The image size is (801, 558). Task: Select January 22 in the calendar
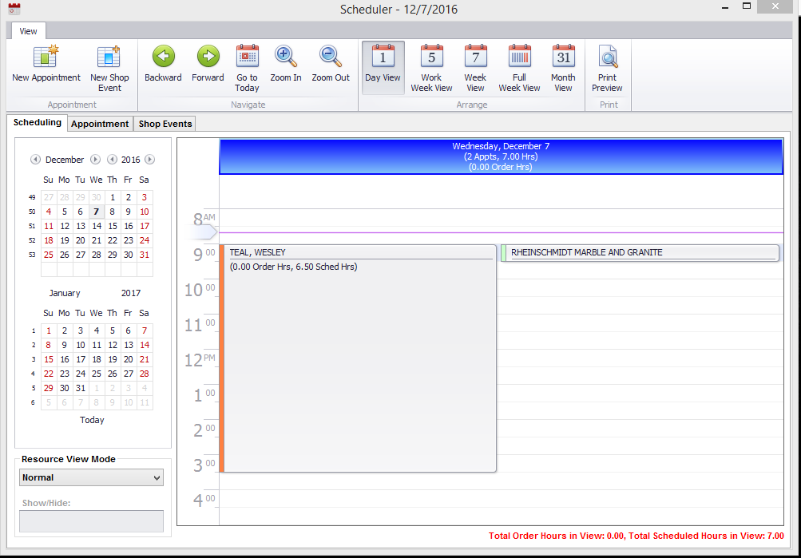coord(49,374)
